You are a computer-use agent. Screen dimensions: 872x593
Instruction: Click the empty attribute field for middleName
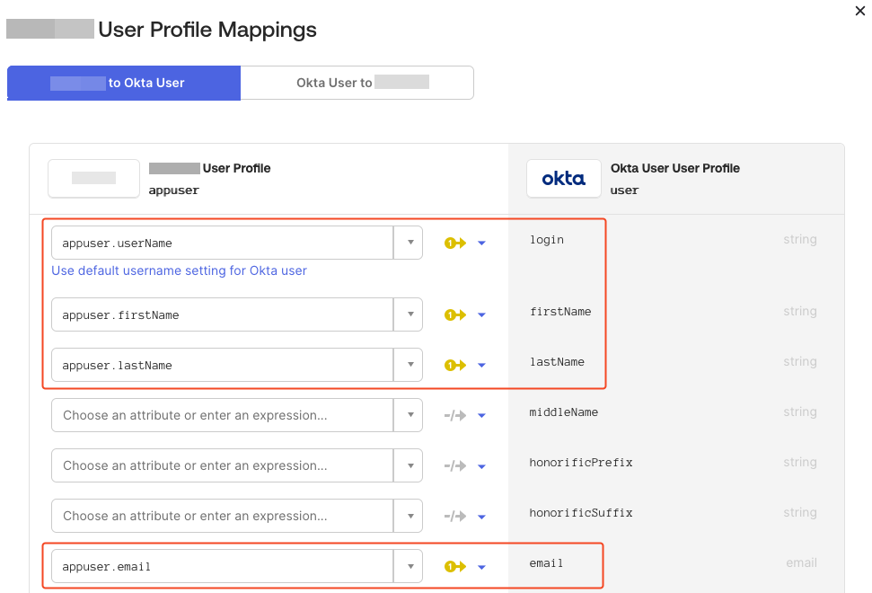click(223, 415)
